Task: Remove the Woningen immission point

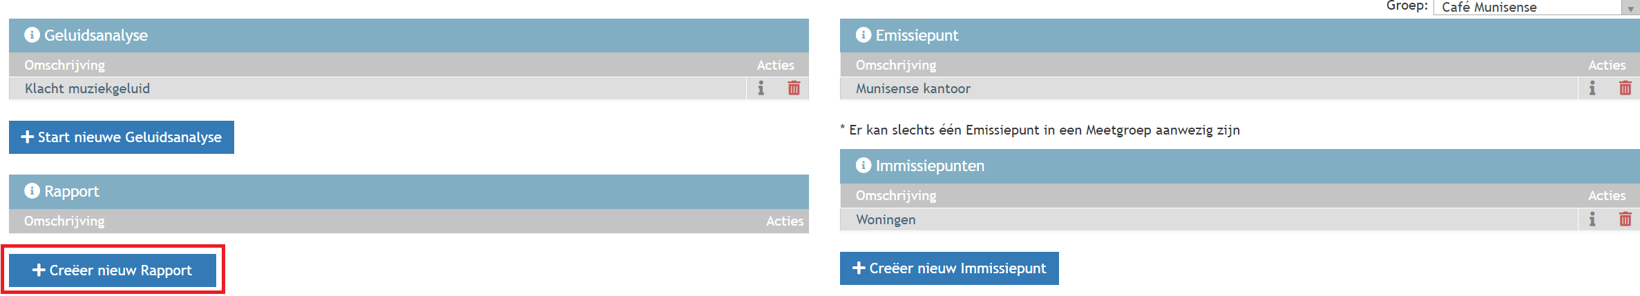Action: tap(1625, 219)
